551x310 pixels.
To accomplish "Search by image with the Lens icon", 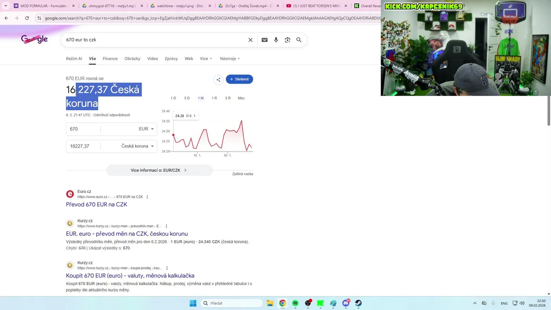I will click(x=288, y=40).
